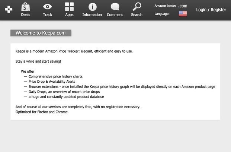231x152 pixels.
Task: Click the 'Amazon locale:' label
Action: pos(165,6)
